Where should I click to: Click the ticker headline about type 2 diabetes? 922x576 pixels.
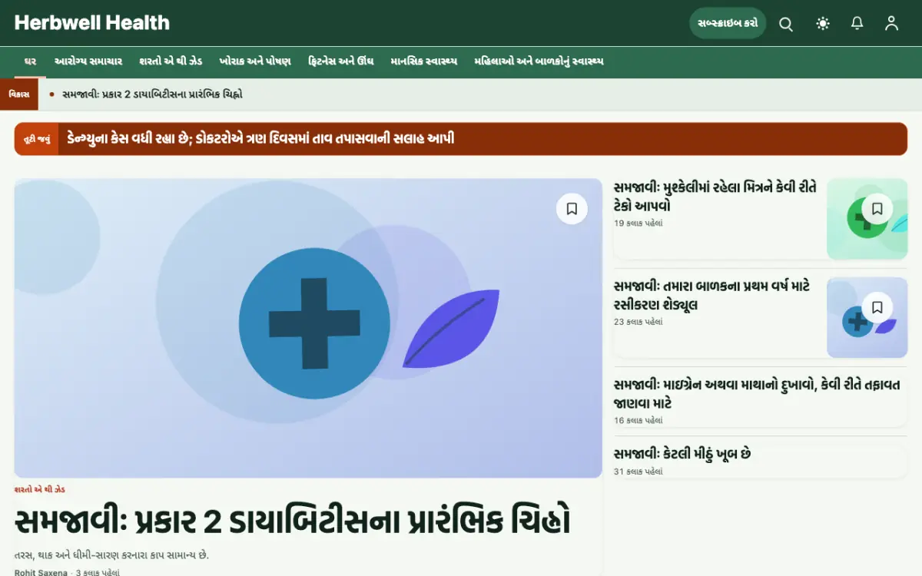click(x=152, y=94)
